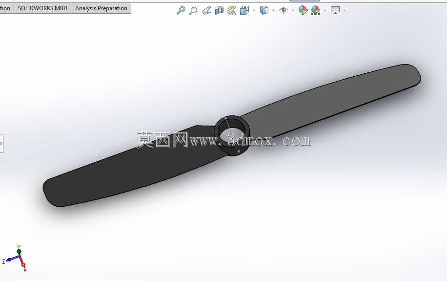Click the Apply Scene icon
This screenshot has height=281, width=447.
315,11
